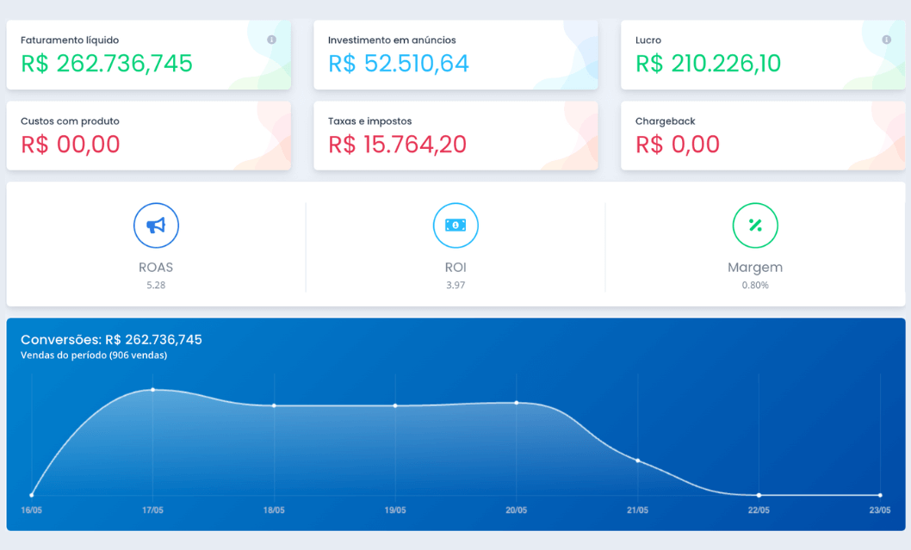Select the 20/05 data point on chart
Image resolution: width=911 pixels, height=550 pixels.
(517, 403)
